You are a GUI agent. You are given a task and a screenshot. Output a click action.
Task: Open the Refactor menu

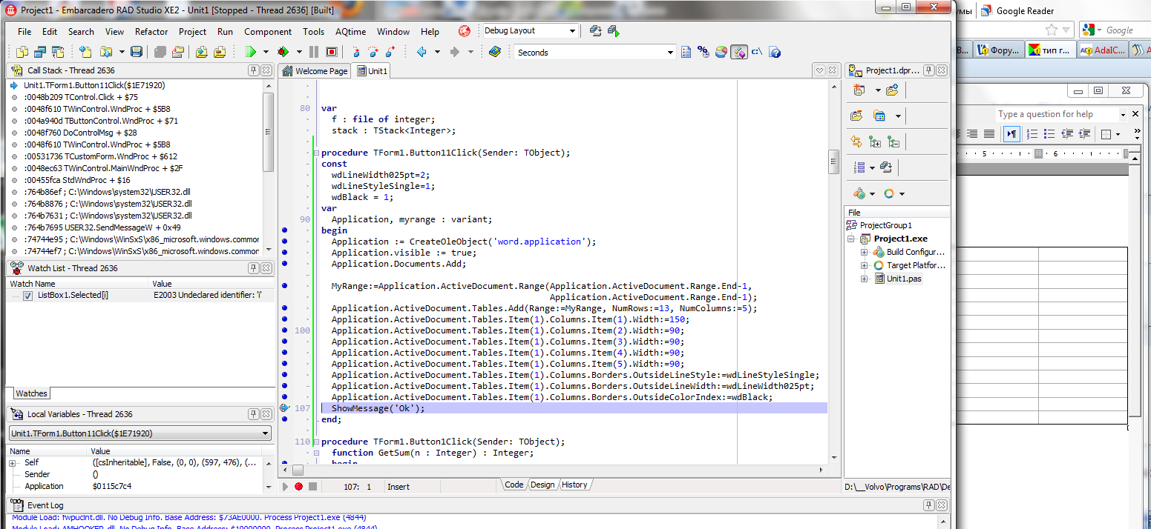151,32
